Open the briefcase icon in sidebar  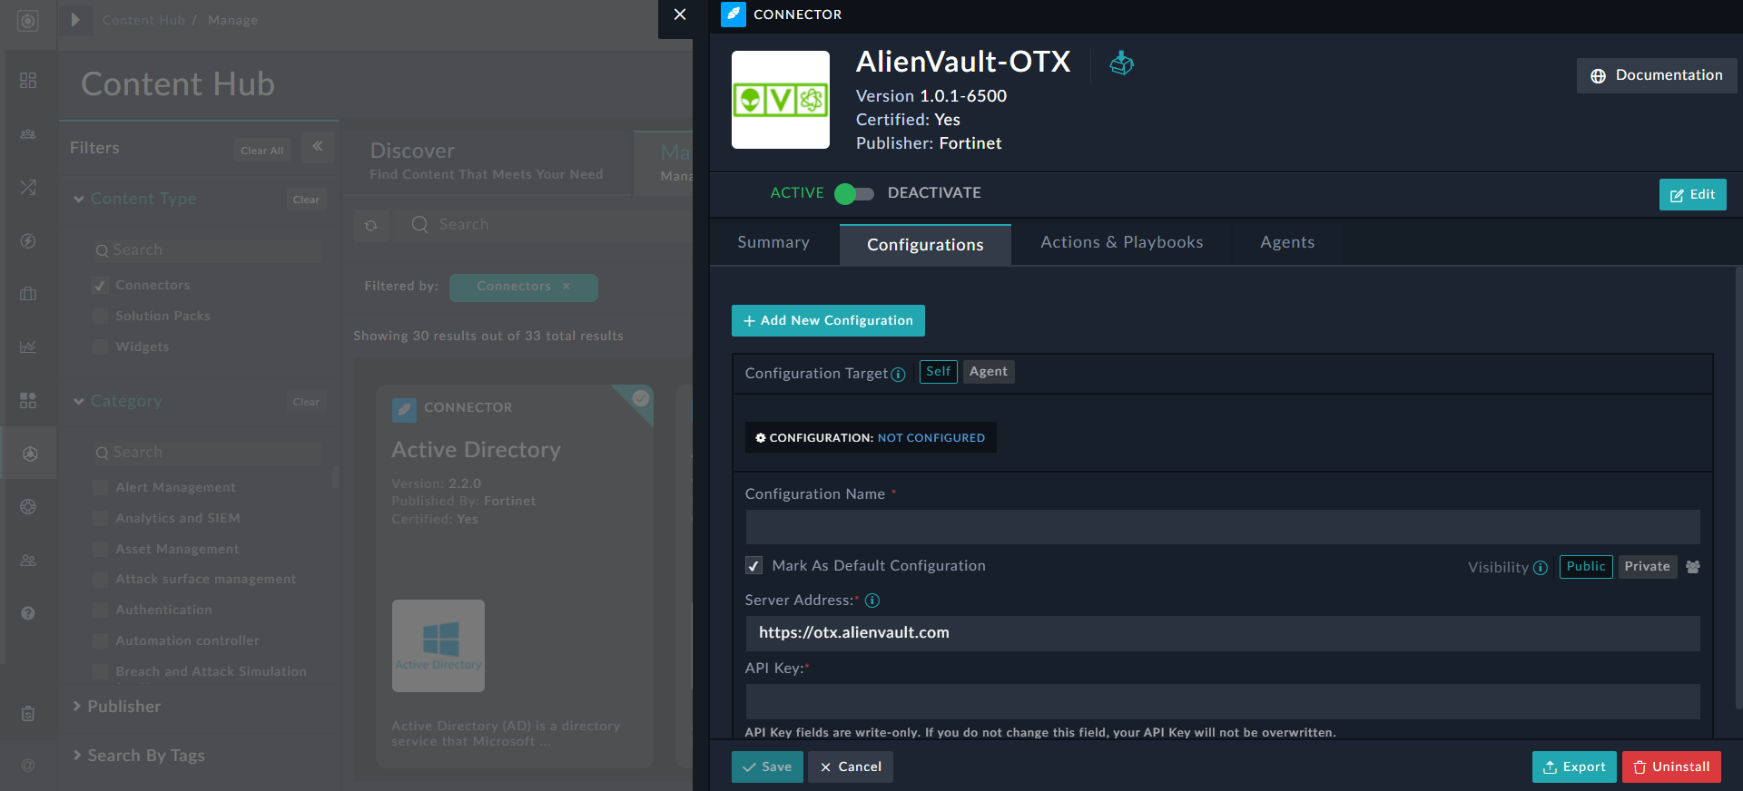click(x=28, y=294)
